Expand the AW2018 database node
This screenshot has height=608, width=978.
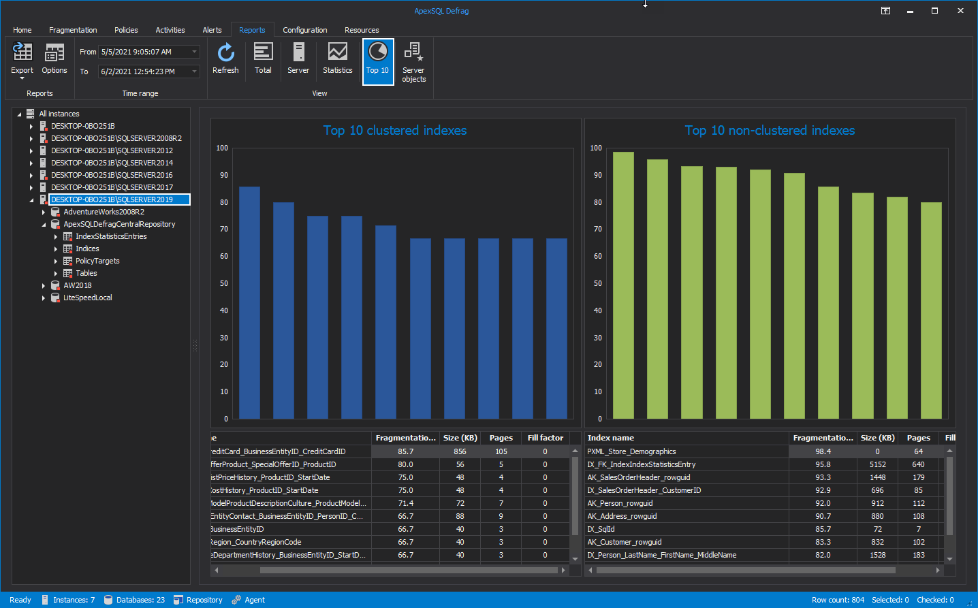[x=43, y=285]
